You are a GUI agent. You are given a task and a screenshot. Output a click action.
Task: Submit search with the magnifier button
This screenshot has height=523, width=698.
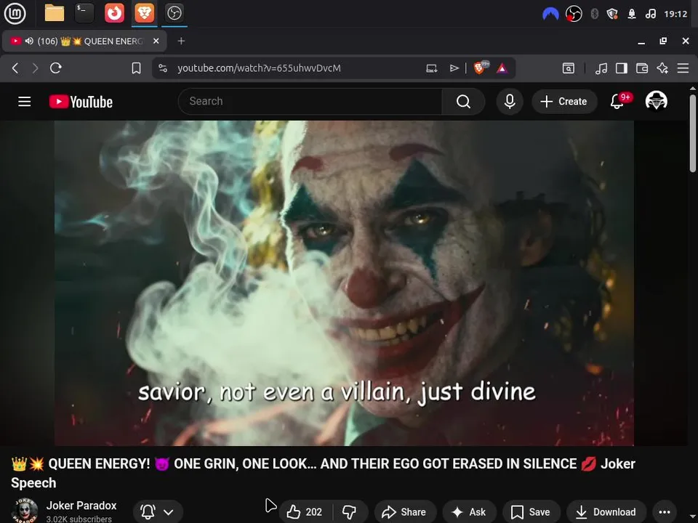(x=463, y=102)
